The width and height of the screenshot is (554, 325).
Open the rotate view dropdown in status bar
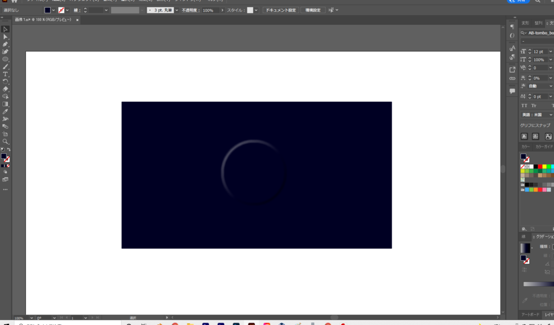54,318
